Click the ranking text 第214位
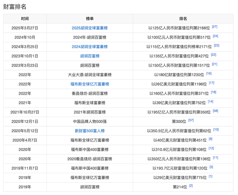 pos(180,187)
